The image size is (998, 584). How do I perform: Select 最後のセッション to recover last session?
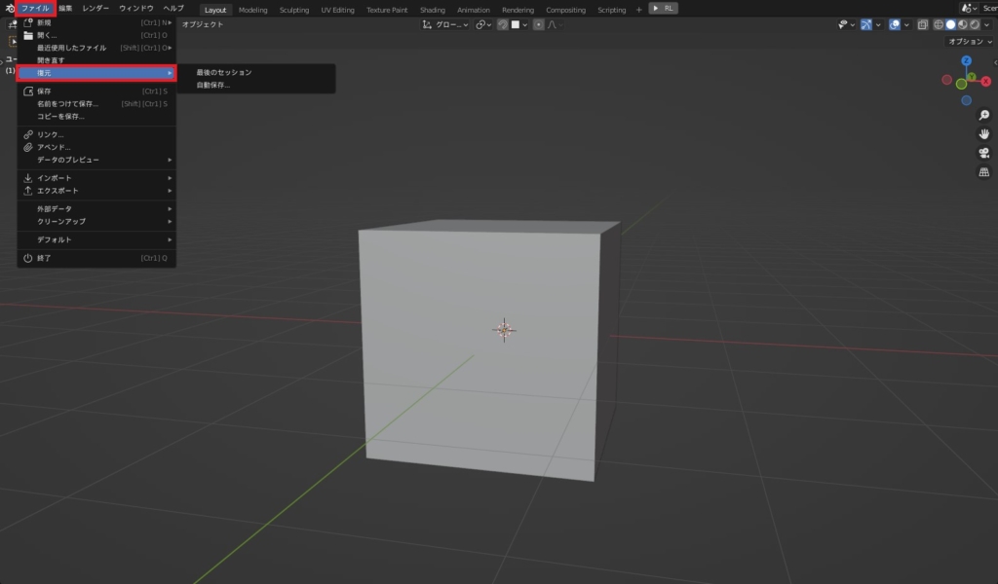[224, 71]
